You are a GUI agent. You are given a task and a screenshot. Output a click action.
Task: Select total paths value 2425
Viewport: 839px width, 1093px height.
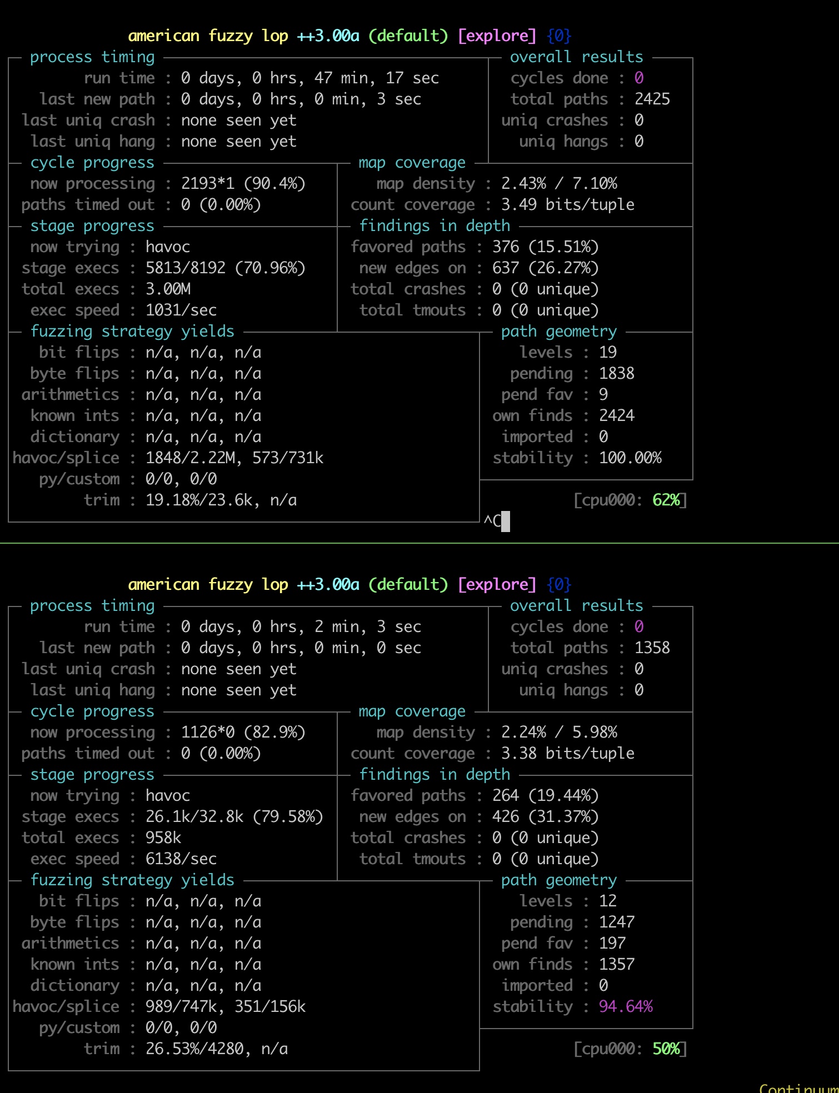(x=652, y=99)
